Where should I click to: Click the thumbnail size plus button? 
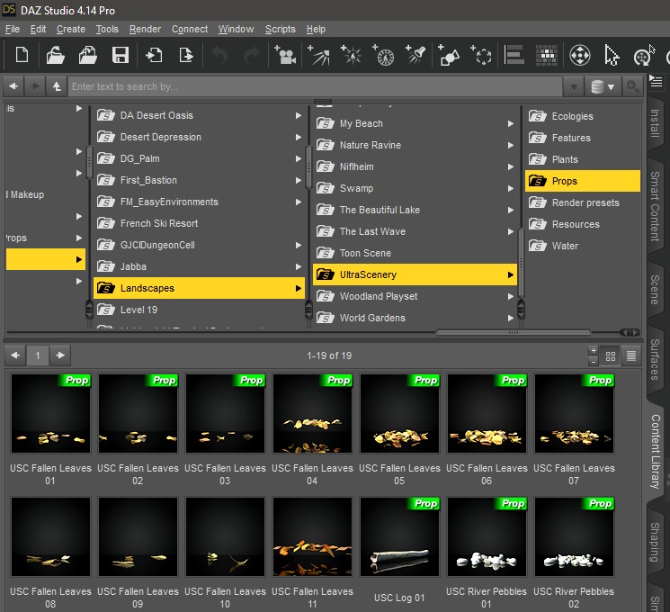pyautogui.click(x=593, y=351)
